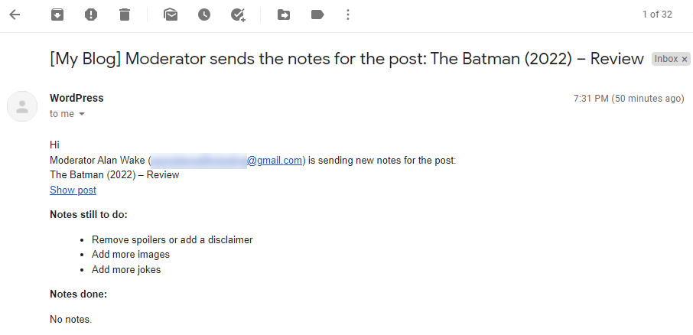
Task: Report this message as spam
Action: pyautogui.click(x=91, y=15)
